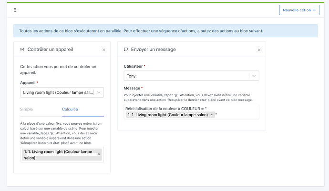Viewport: 329px width, 191px height.
Task: Click the calculated value input field
Action: coord(62,154)
